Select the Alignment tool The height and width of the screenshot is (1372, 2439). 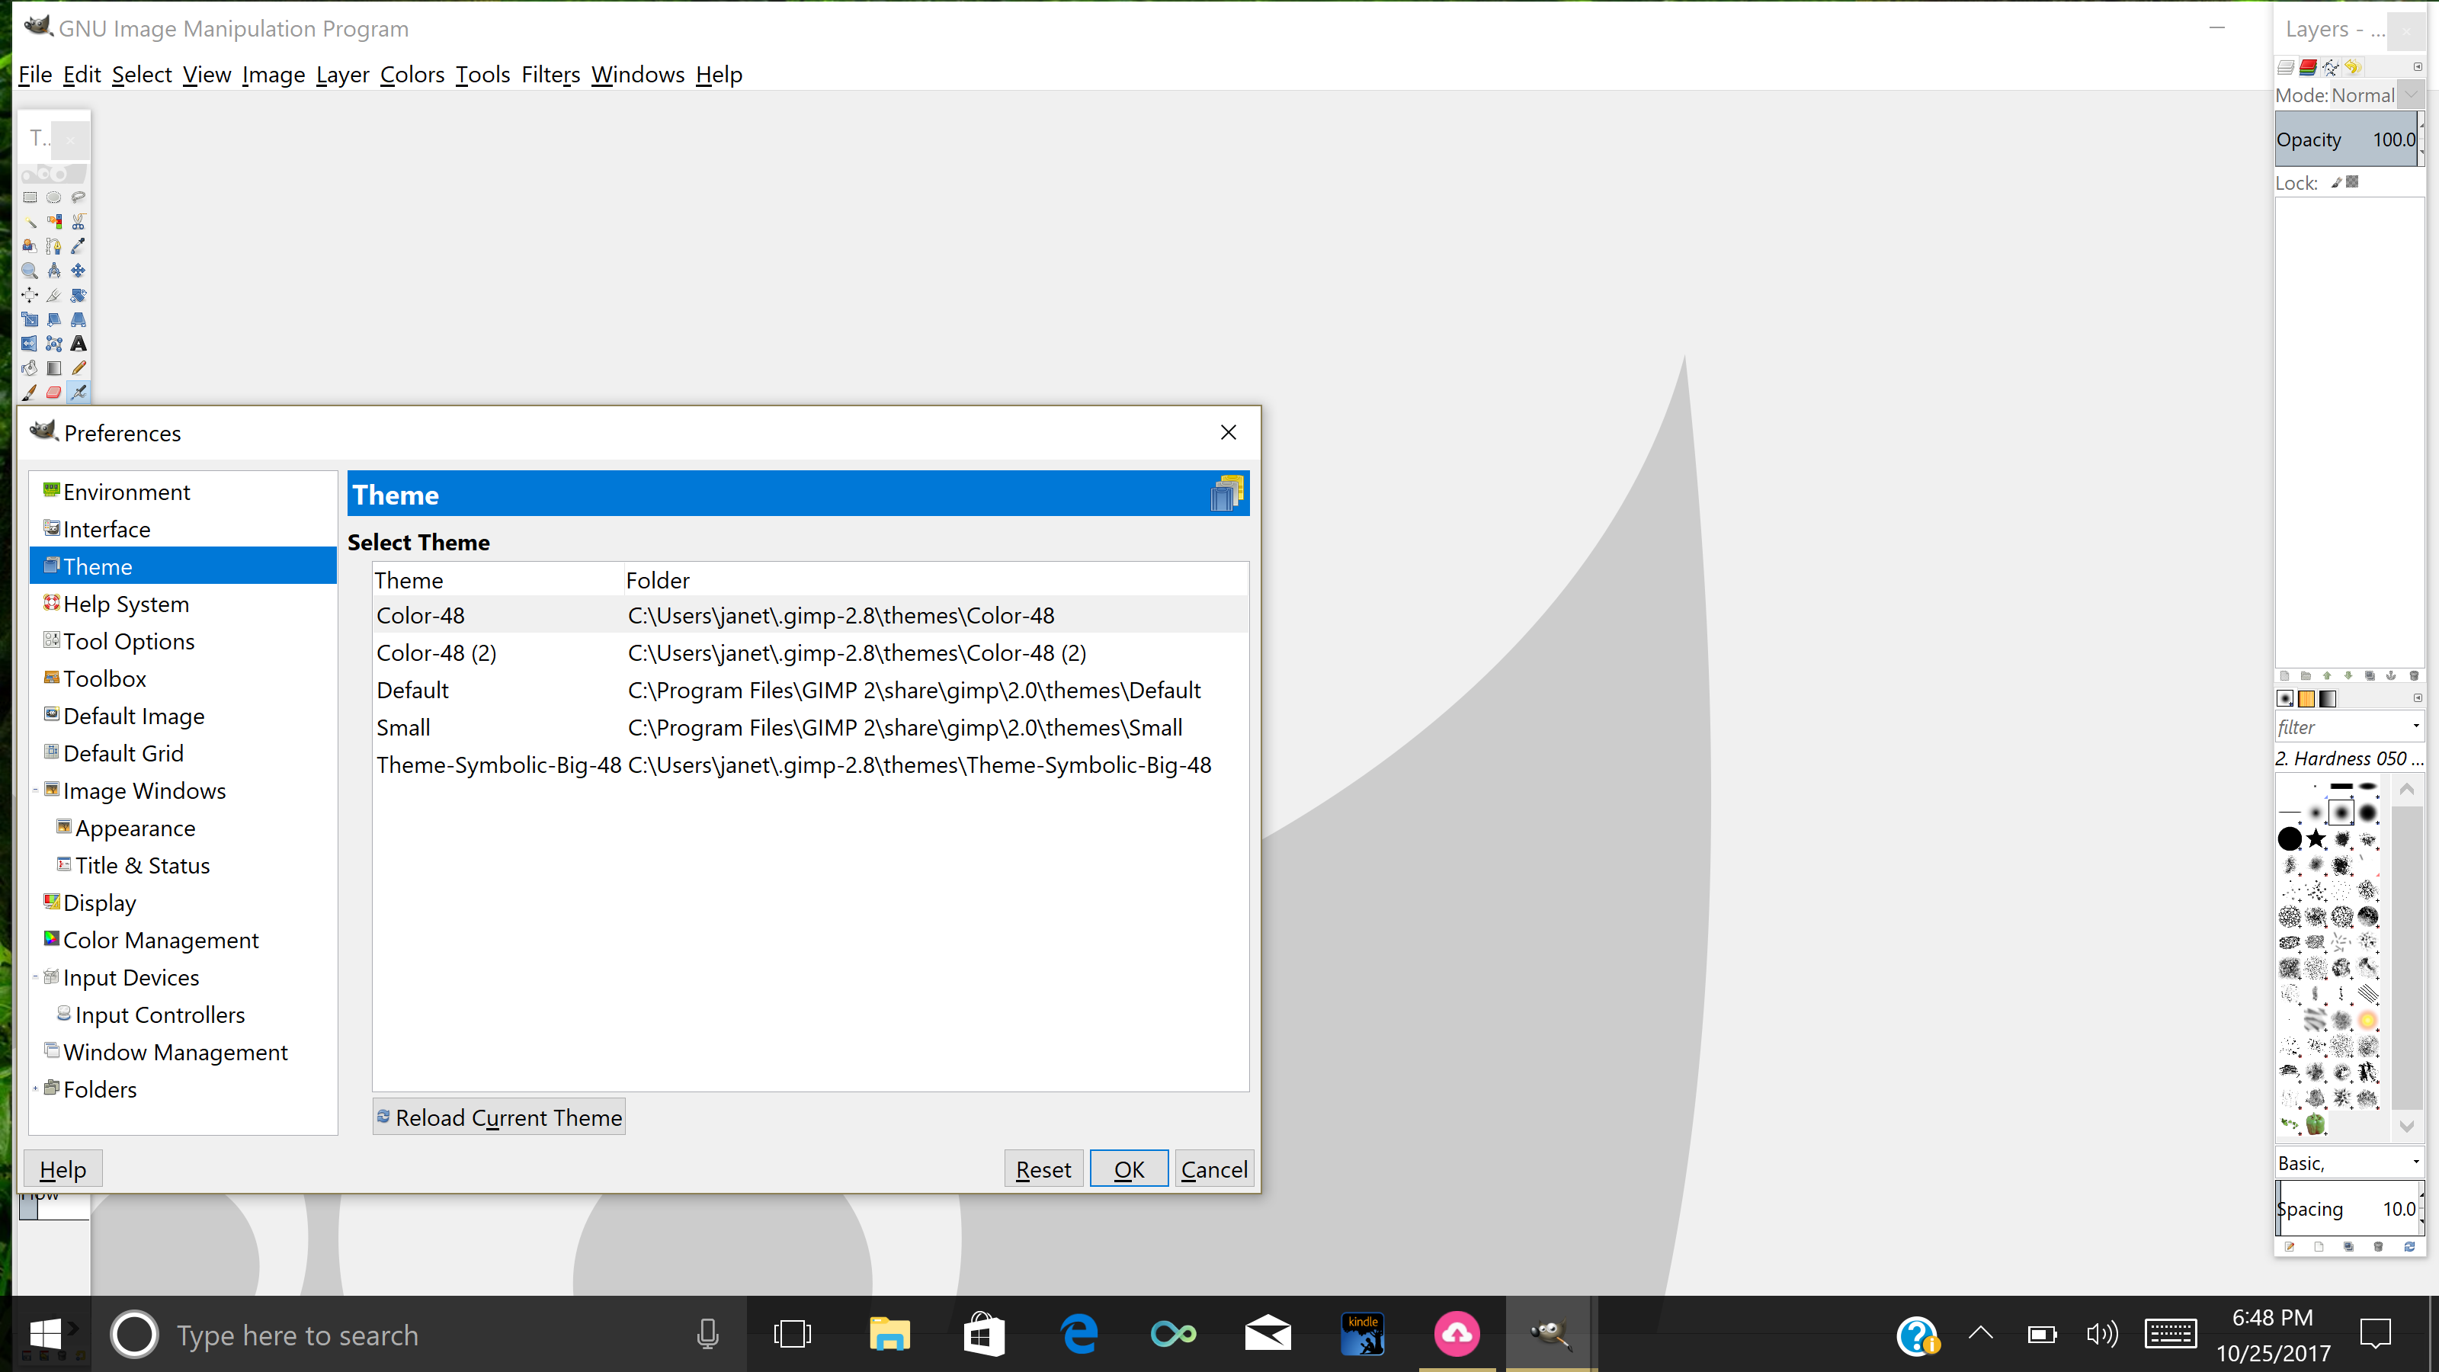pos(30,296)
